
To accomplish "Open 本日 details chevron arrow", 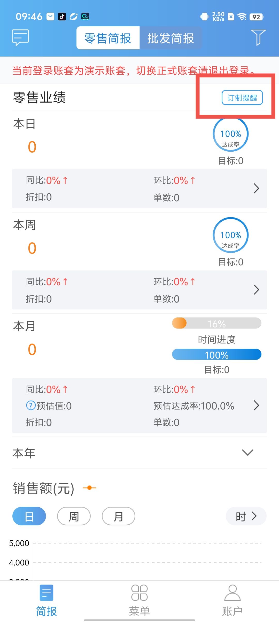I will [256, 188].
